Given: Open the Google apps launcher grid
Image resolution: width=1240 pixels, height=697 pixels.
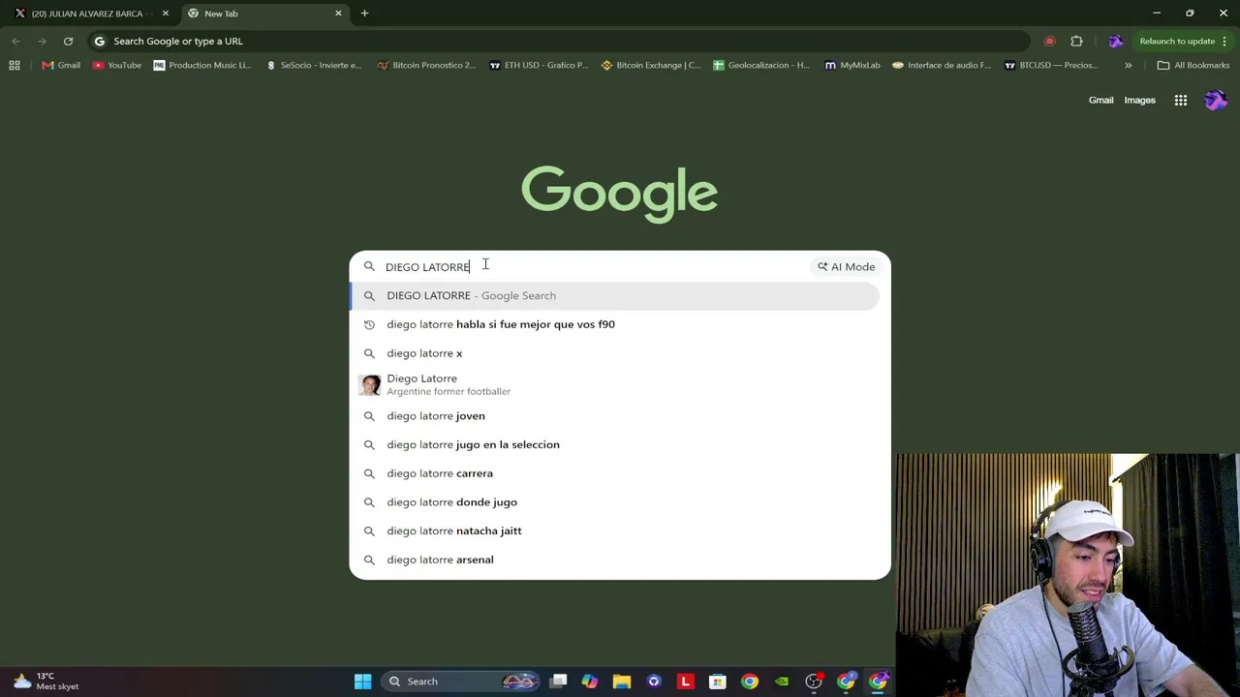Looking at the screenshot, I should pos(1180,100).
